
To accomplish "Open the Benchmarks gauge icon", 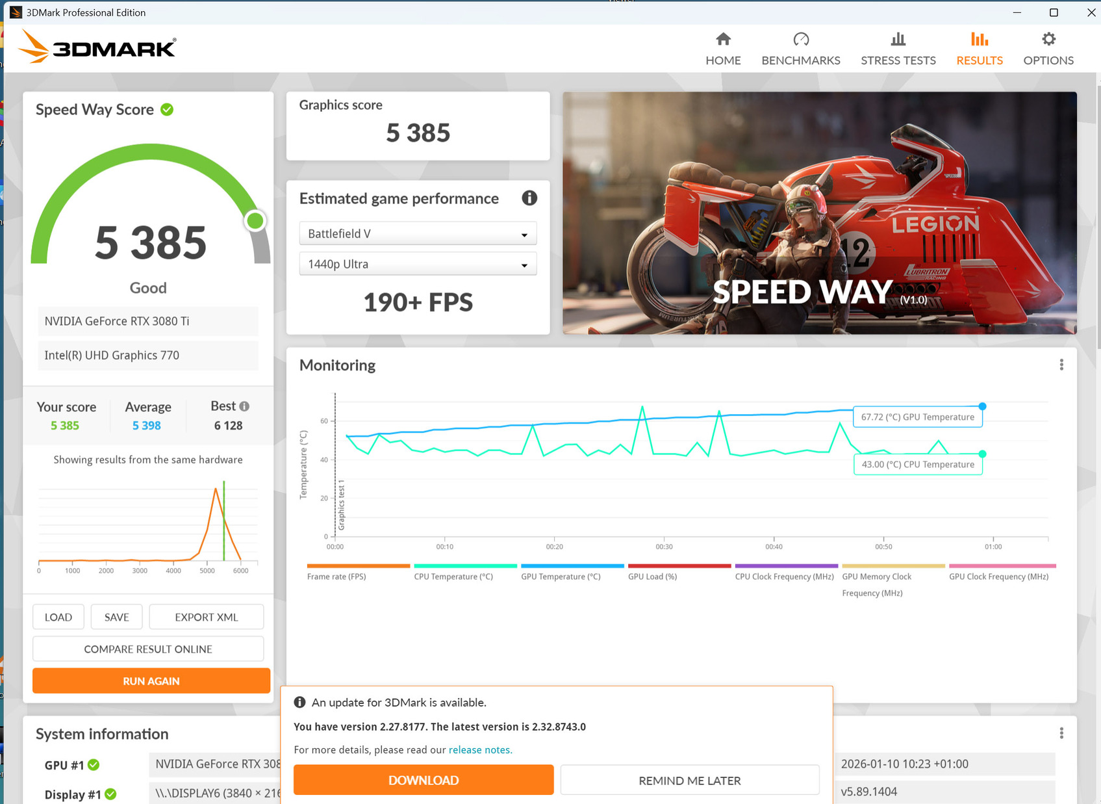I will coord(801,40).
